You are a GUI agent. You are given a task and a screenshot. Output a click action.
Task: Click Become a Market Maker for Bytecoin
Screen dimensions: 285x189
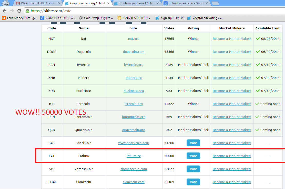[x=232, y=65]
